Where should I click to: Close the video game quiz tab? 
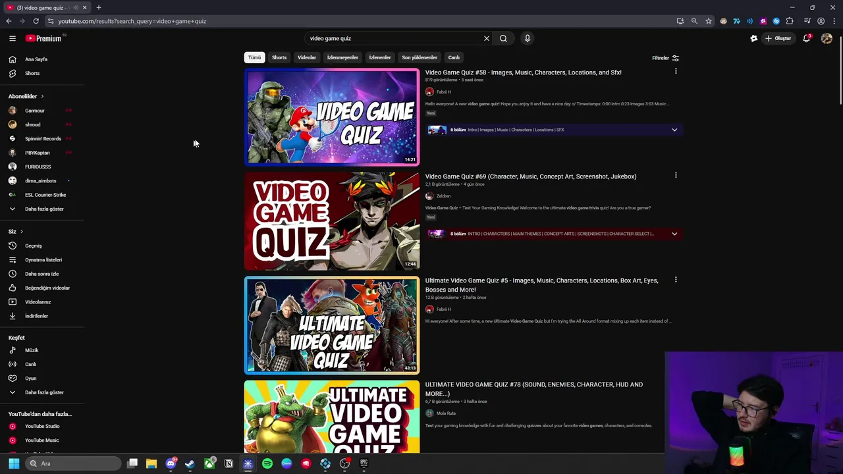pyautogui.click(x=84, y=7)
